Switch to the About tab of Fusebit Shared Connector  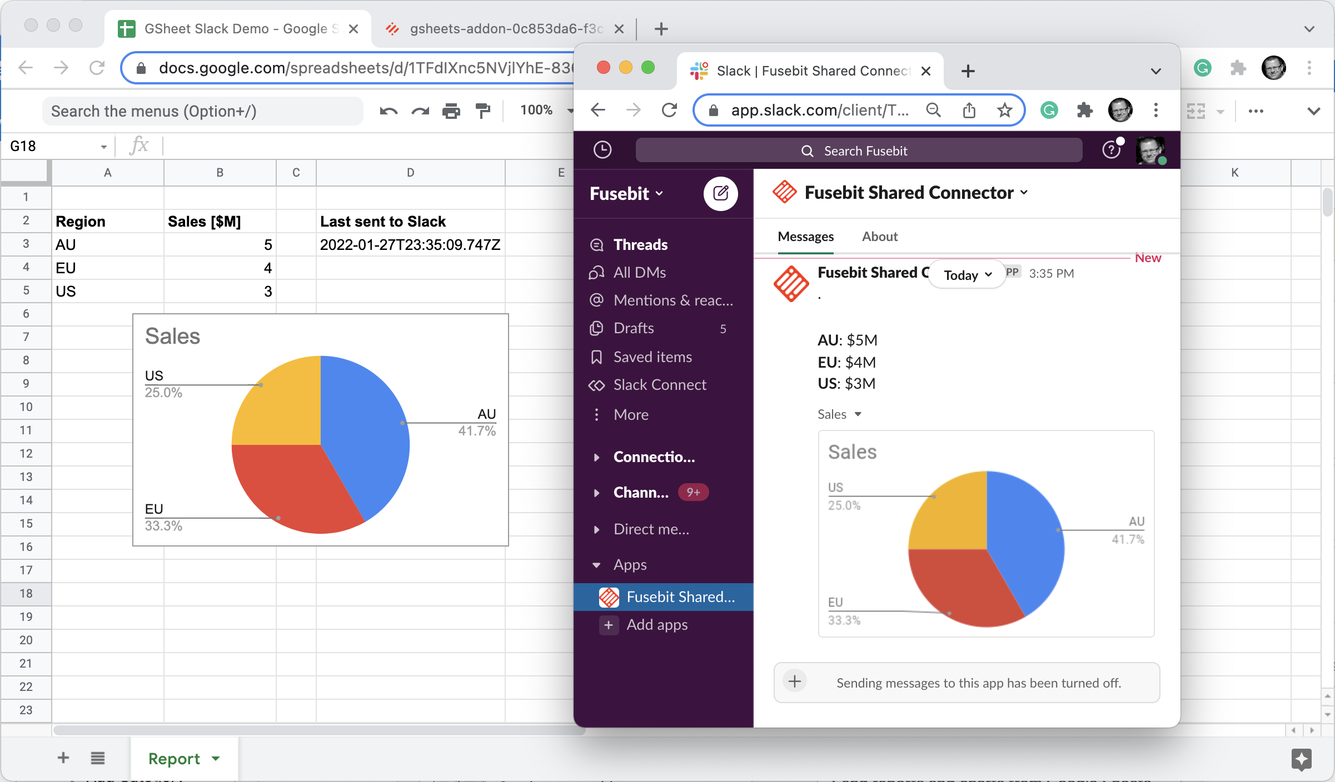[879, 236]
